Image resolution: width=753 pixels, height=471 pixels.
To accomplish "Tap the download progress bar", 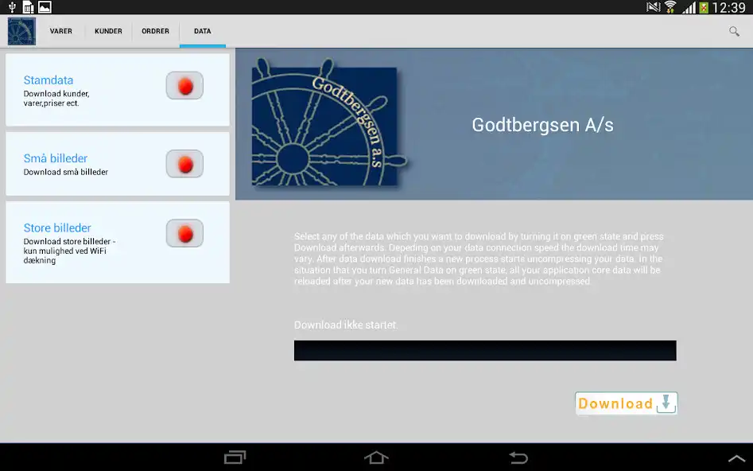I will (x=485, y=350).
